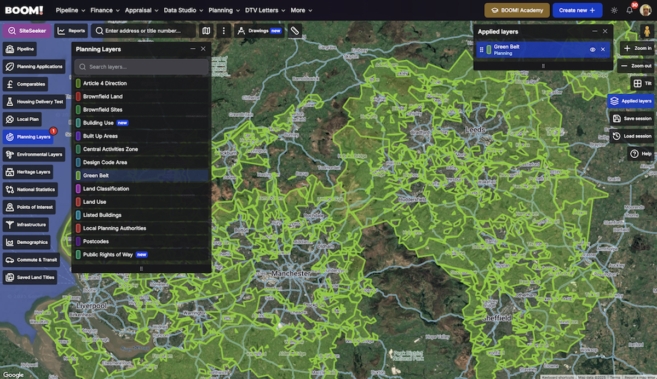Enable the Brownfield Land layer

click(x=141, y=96)
